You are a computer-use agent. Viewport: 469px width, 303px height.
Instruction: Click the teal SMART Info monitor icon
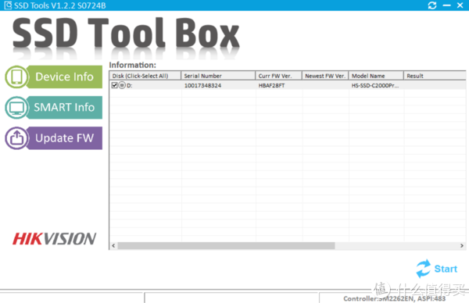pyautogui.click(x=16, y=108)
